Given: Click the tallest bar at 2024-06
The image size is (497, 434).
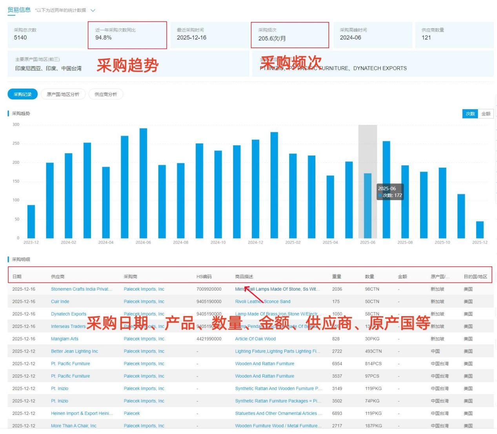Looking at the screenshot, I should tap(143, 183).
